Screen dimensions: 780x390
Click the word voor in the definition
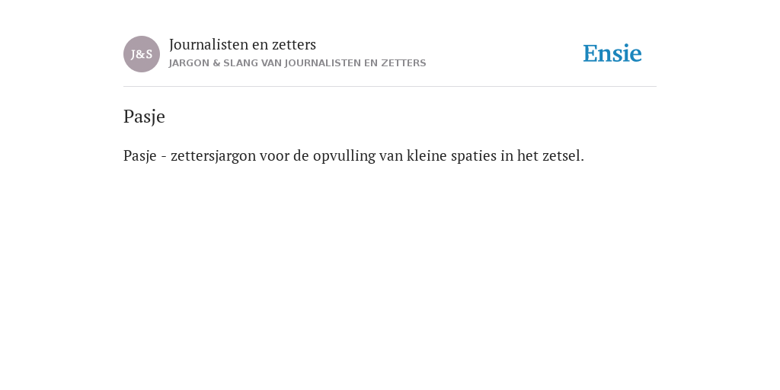click(x=274, y=156)
